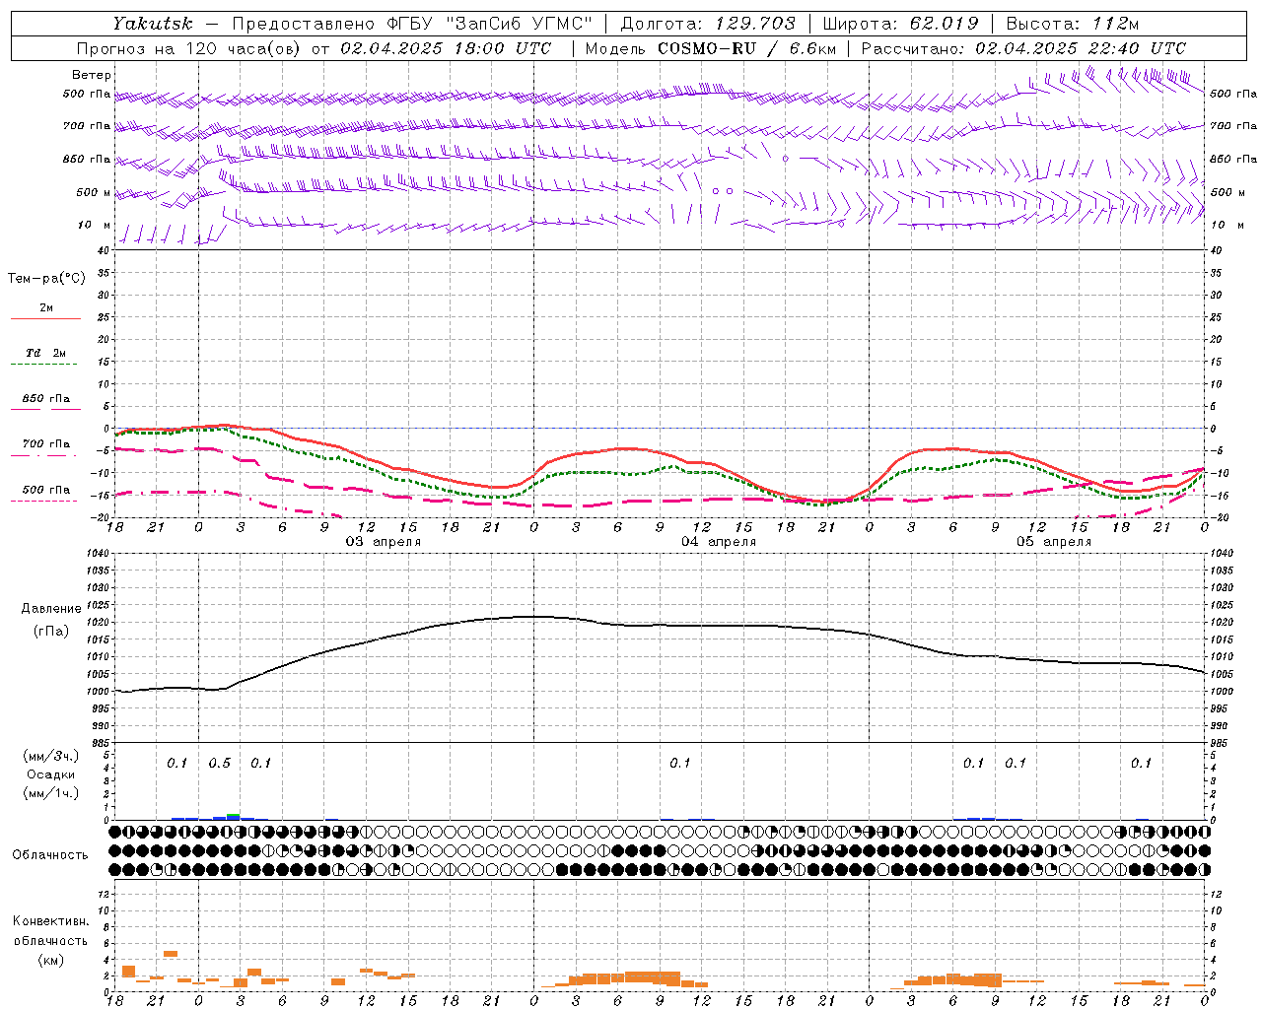Click the 04 апреля date label
1262x1009 pixels.
719,542
